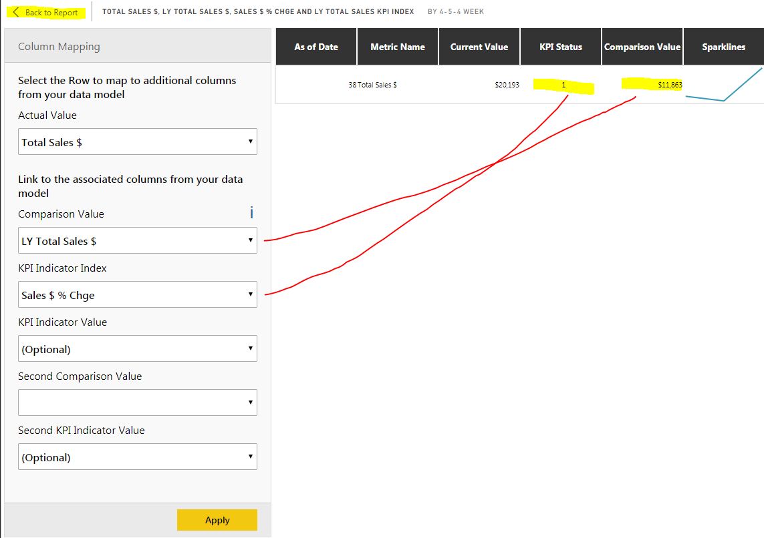Screen dimensions: 764x538
Task: Click the As of Date column header
Action: coord(316,47)
